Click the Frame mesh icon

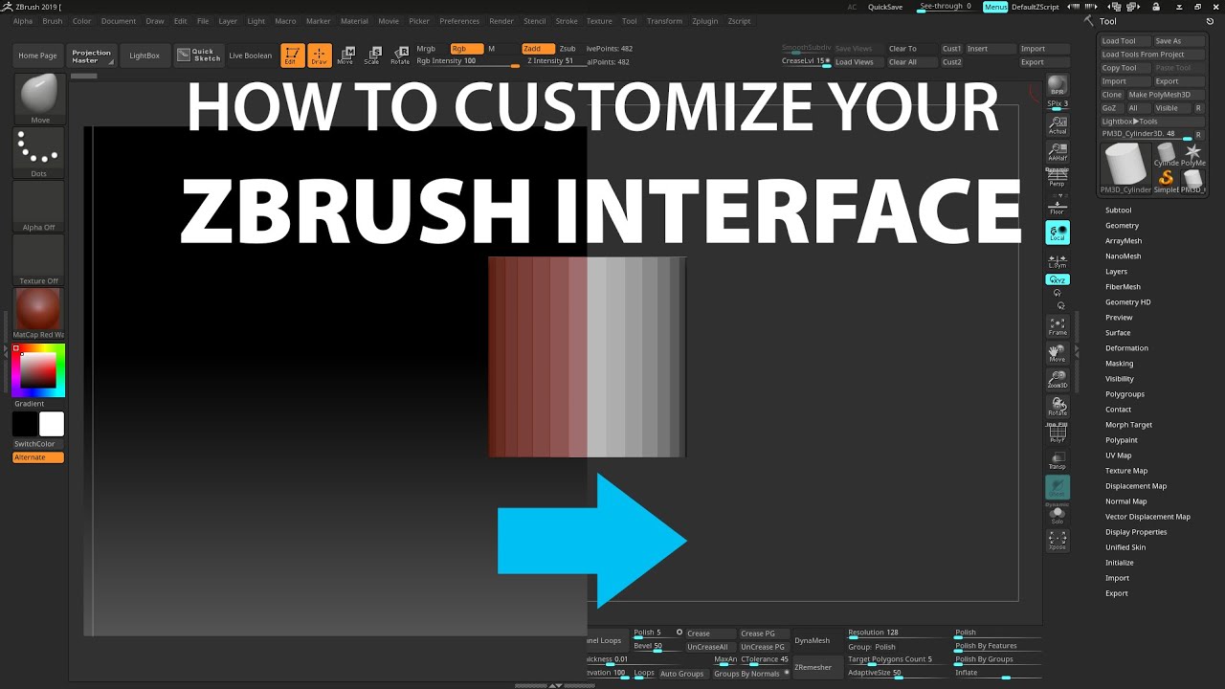click(1058, 327)
